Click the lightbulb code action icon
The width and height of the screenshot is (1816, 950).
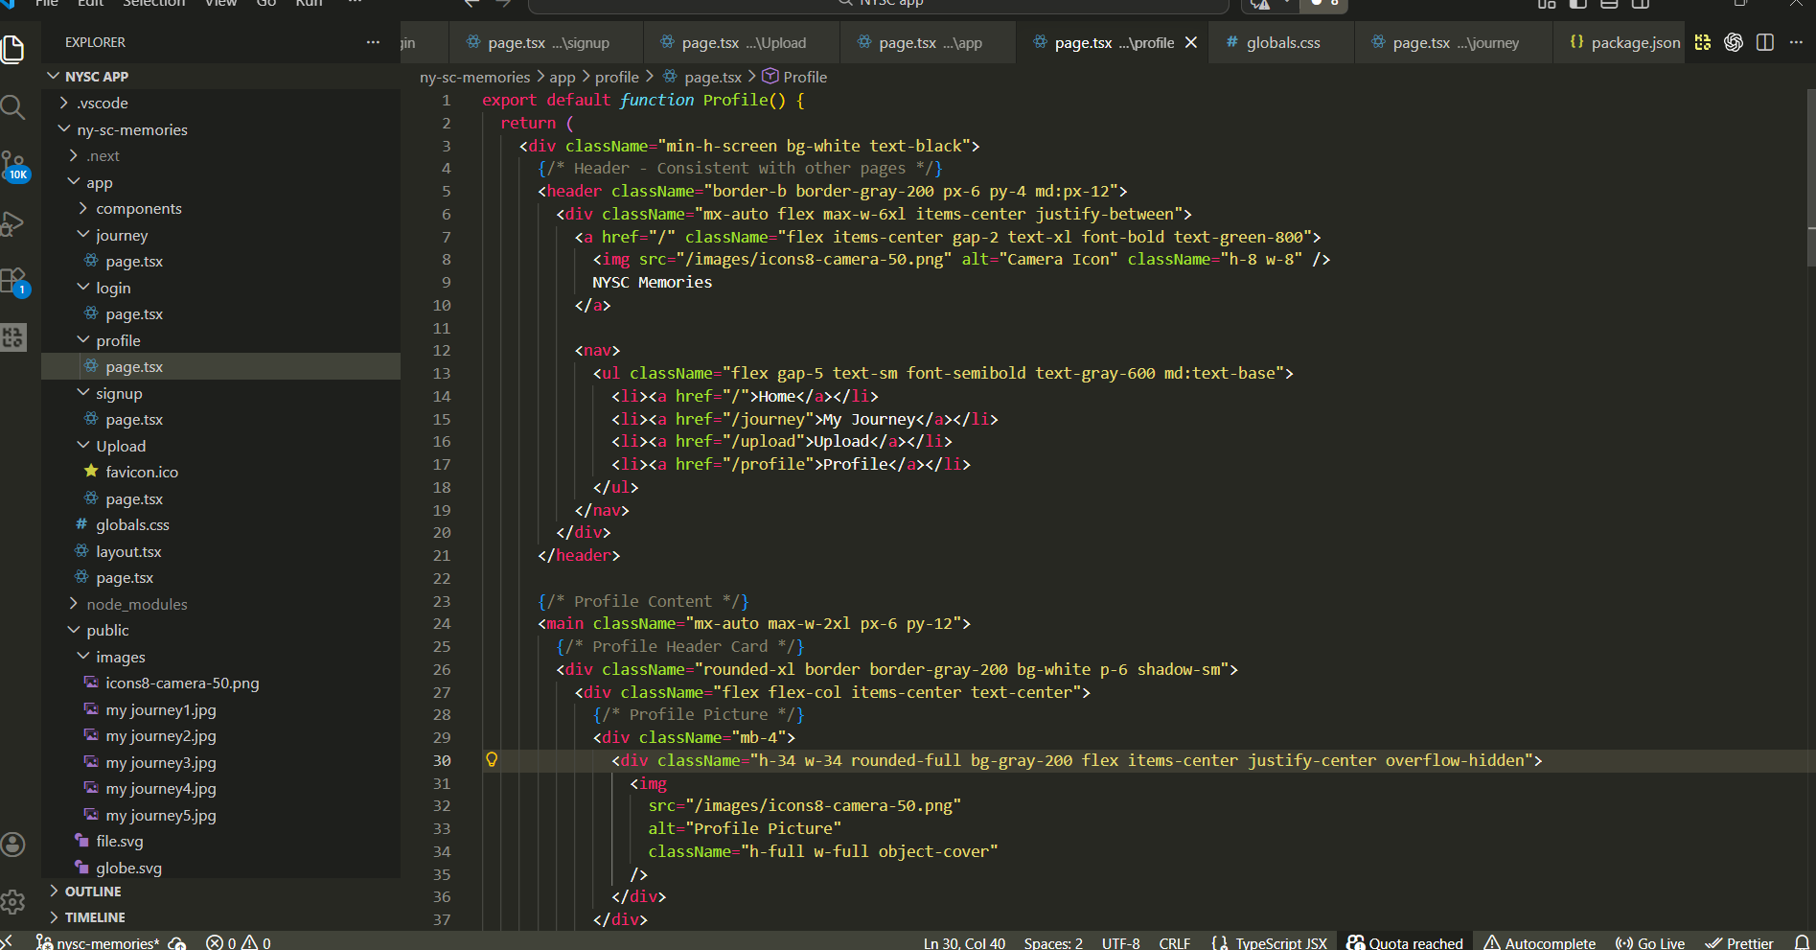coord(492,760)
